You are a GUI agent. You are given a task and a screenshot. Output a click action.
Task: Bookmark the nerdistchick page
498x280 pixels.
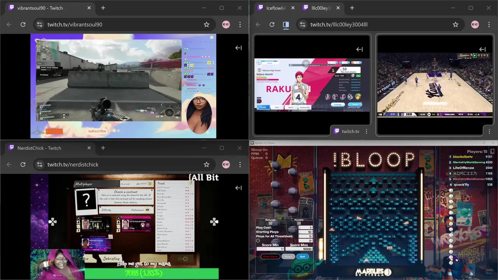point(207,164)
